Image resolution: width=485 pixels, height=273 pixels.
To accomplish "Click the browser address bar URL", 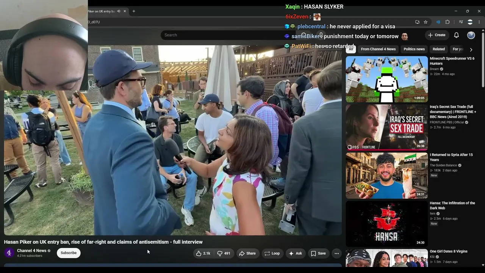I will pos(94,22).
